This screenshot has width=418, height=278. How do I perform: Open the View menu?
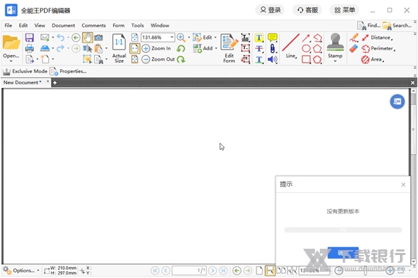click(40, 25)
